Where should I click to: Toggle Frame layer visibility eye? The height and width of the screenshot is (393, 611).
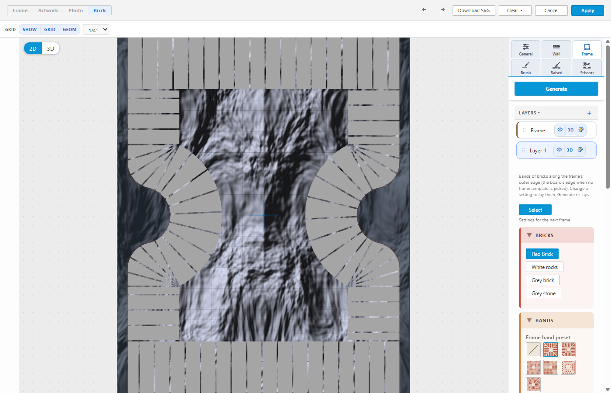(560, 130)
